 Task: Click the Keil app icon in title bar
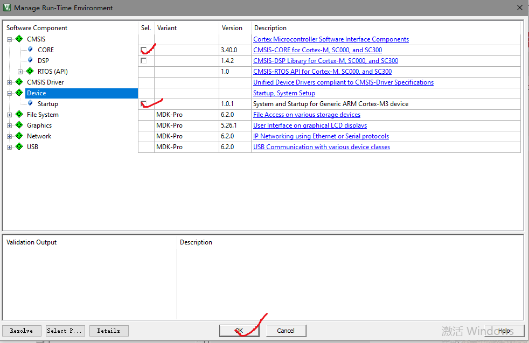point(7,8)
